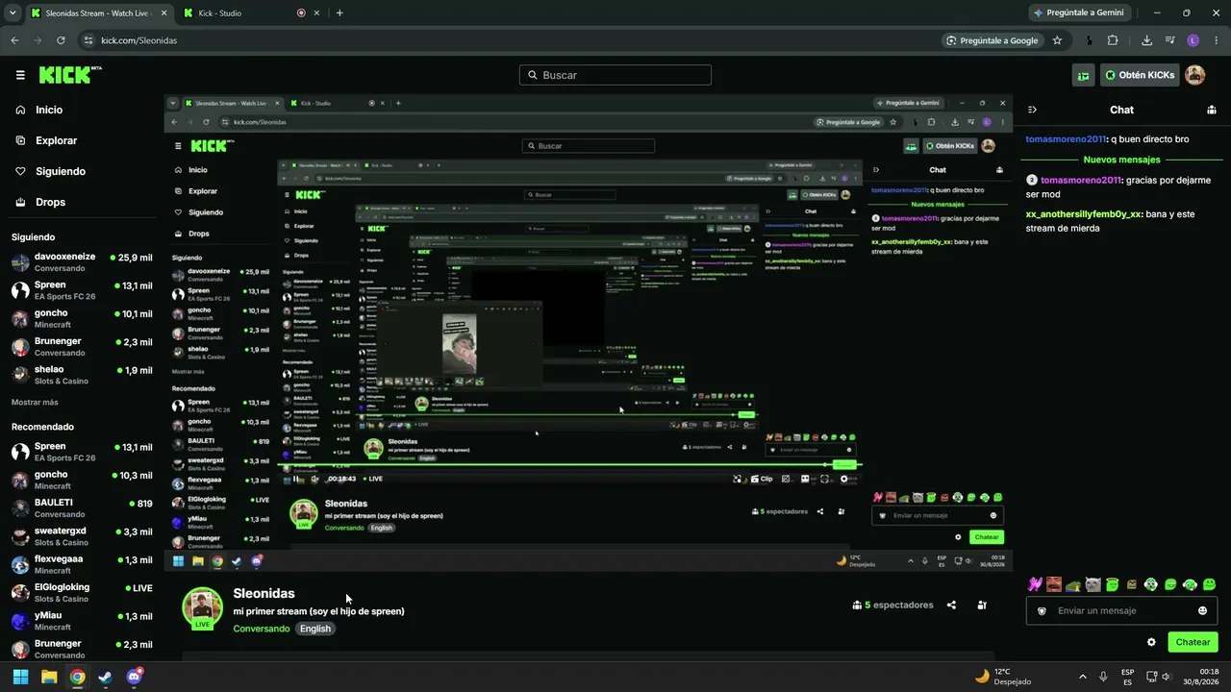Image resolution: width=1231 pixels, height=692 pixels.
Task: Click the microphone icon in the system tray
Action: (1103, 677)
